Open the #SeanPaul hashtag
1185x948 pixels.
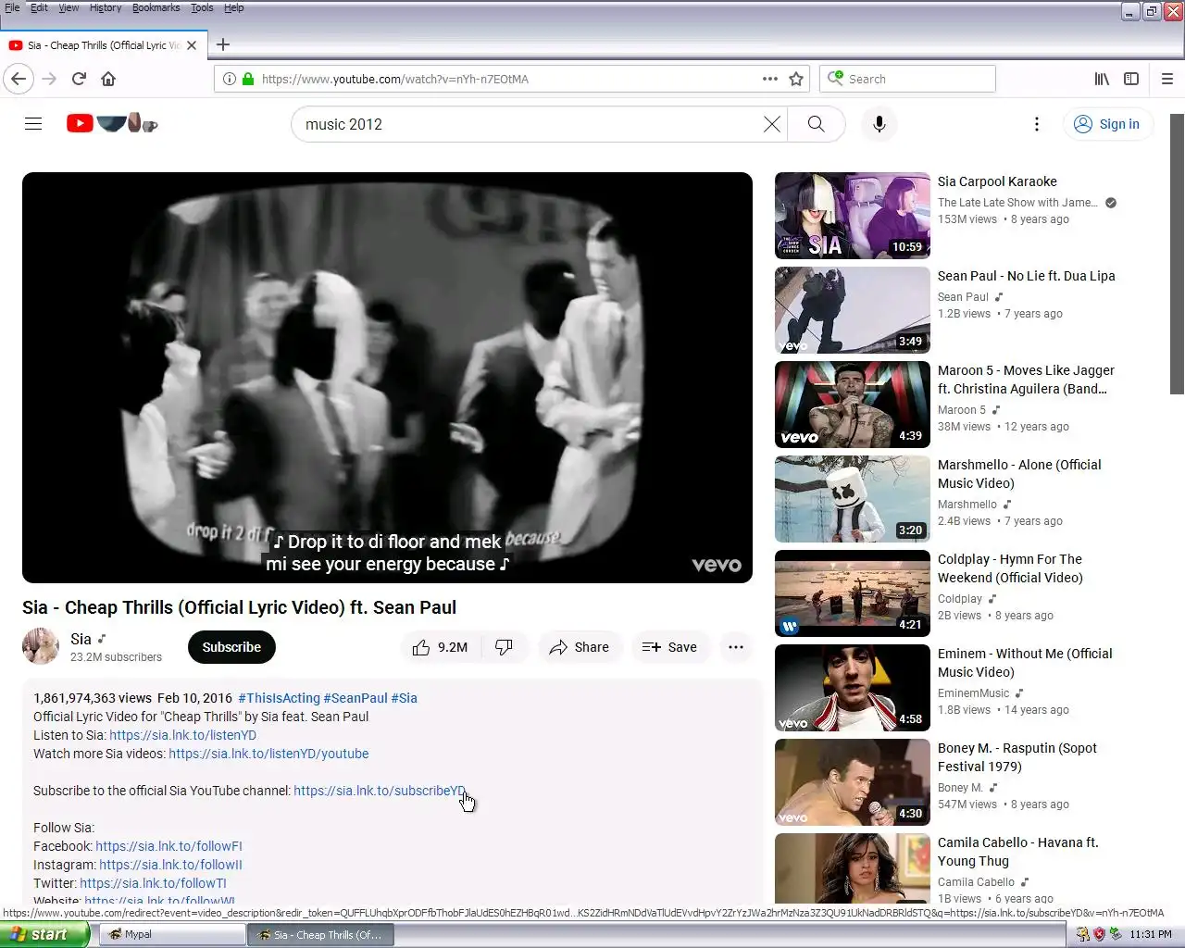coord(355,698)
